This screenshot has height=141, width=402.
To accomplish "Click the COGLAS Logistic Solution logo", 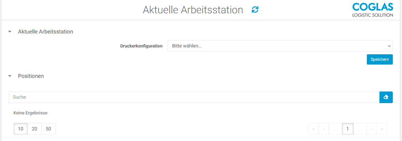I will pos(372,10).
